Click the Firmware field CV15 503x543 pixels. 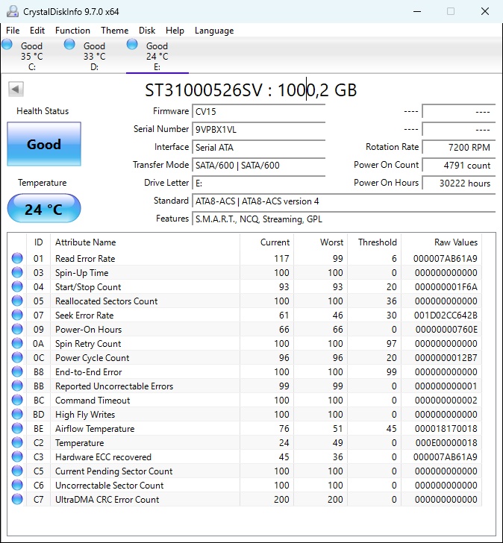[258, 112]
